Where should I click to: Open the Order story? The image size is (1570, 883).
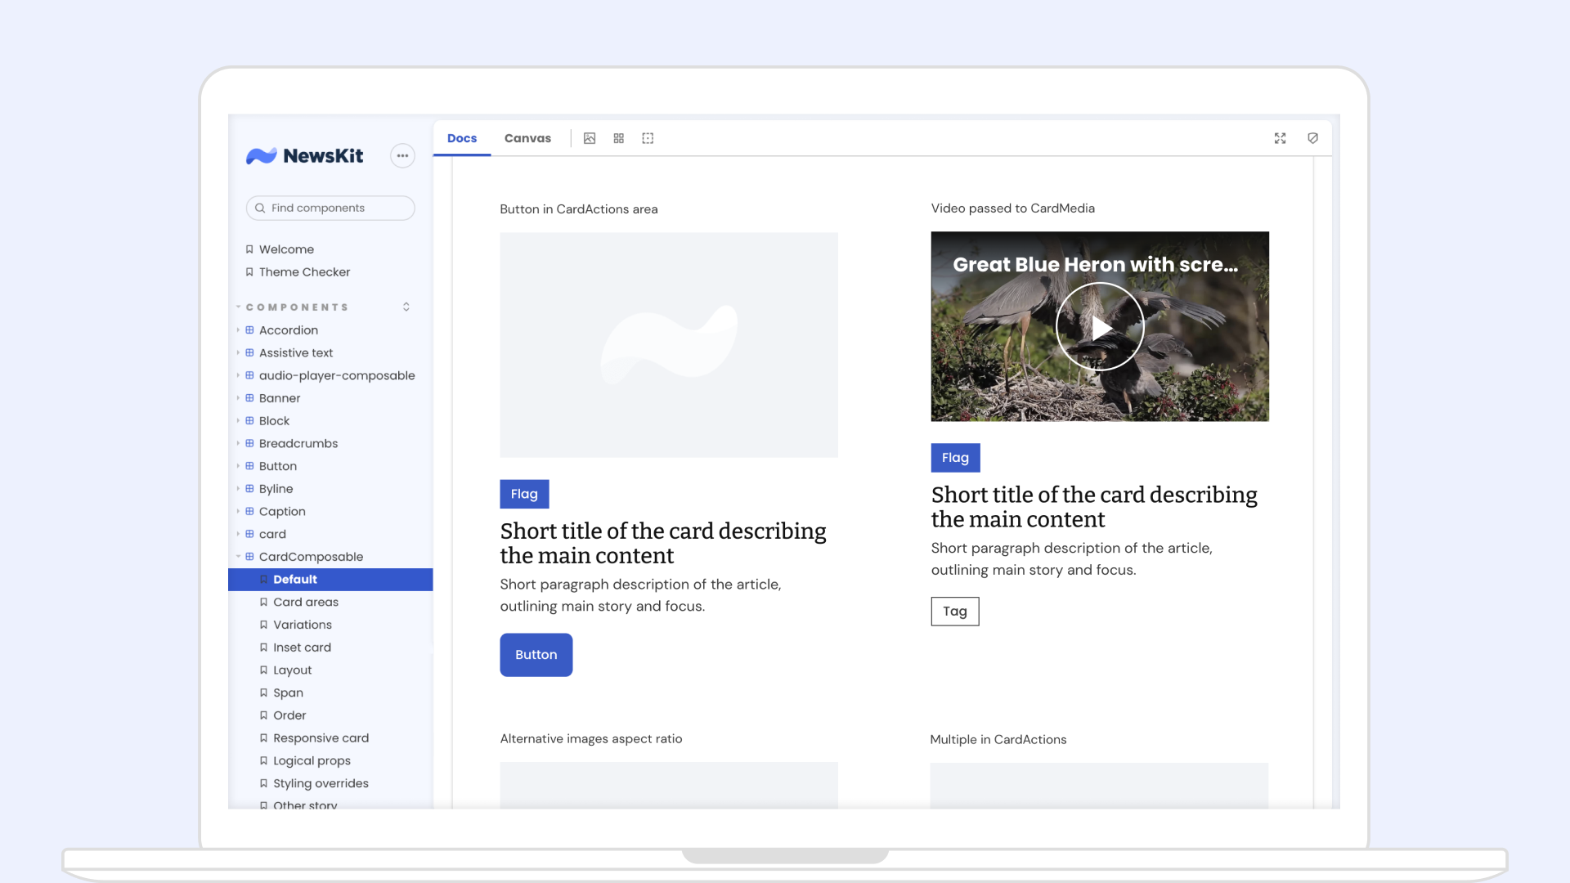(x=289, y=715)
